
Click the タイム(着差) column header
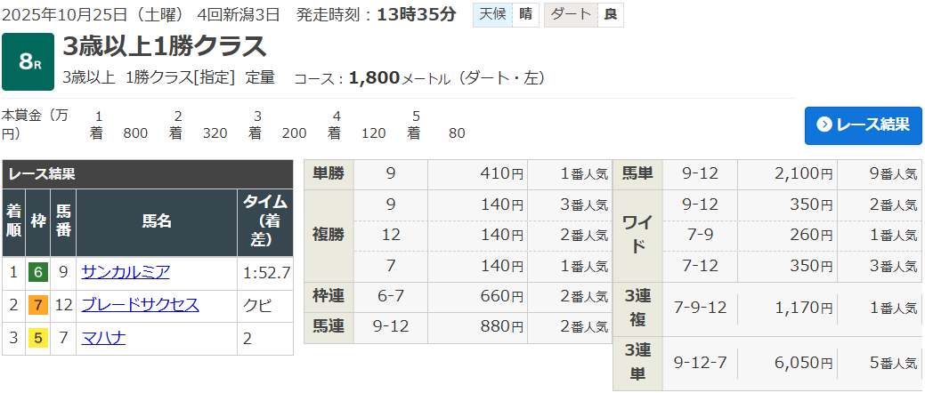(x=265, y=222)
